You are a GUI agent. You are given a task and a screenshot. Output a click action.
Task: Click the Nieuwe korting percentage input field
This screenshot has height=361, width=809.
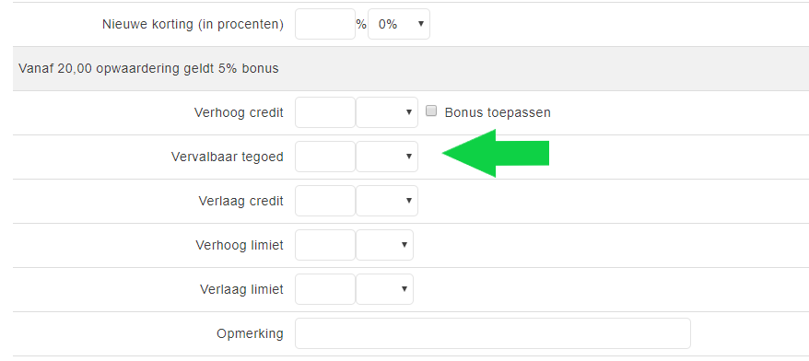325,24
